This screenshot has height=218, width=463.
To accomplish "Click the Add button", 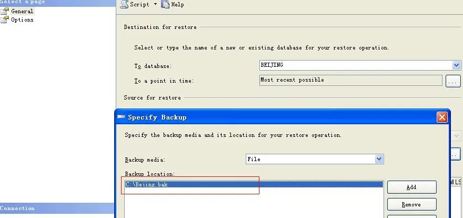I will coord(411,187).
